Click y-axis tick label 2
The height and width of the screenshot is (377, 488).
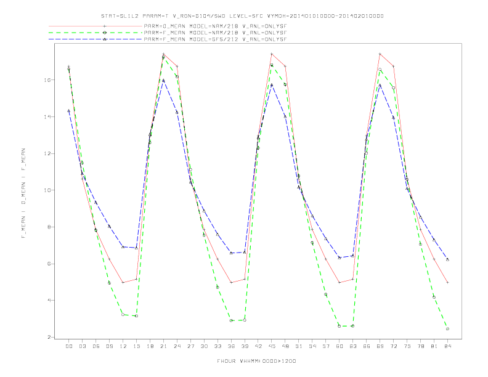49,337
